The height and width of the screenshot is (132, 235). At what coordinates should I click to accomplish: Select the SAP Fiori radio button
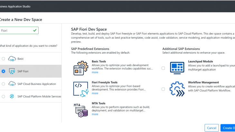(x=3, y=71)
